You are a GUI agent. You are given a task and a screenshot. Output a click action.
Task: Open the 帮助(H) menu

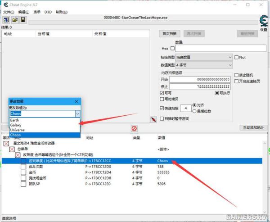pyautogui.click(x=62, y=12)
